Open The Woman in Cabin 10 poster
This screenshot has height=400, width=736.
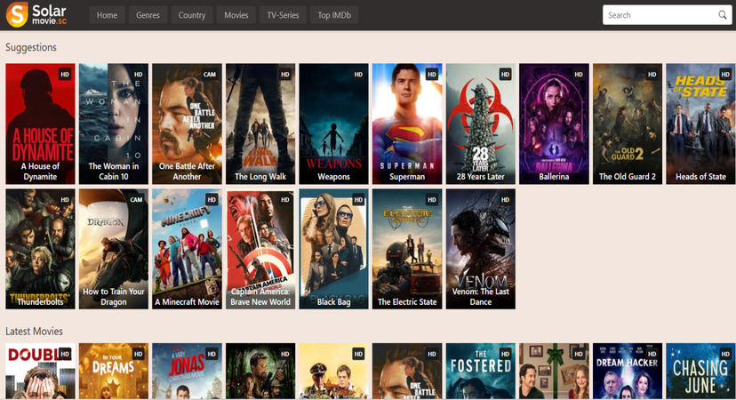click(114, 124)
